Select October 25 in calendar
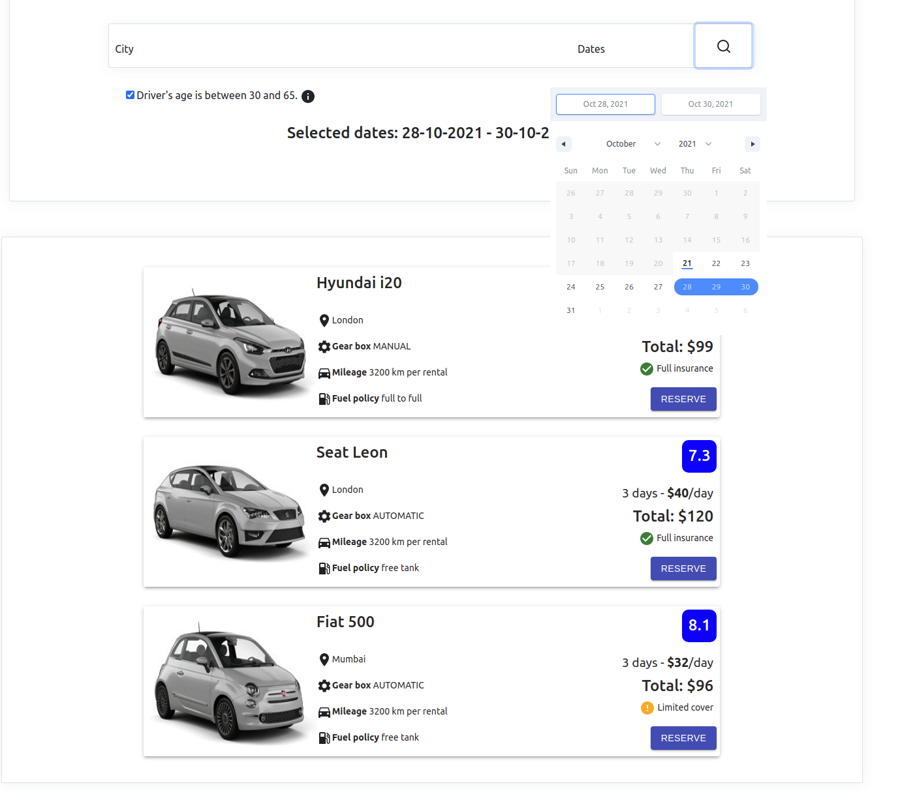This screenshot has height=798, width=900. 600,287
